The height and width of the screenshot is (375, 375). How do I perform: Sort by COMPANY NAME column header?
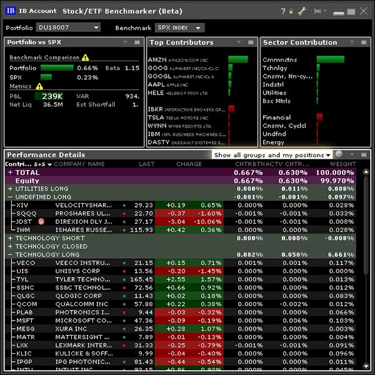79,164
